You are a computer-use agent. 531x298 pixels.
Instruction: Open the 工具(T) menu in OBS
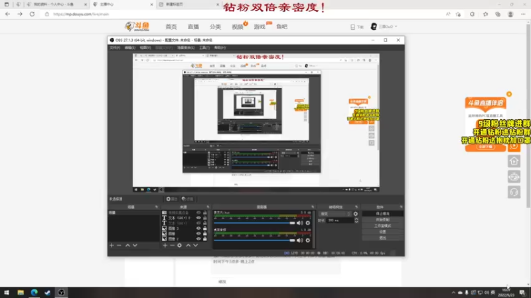coord(204,48)
